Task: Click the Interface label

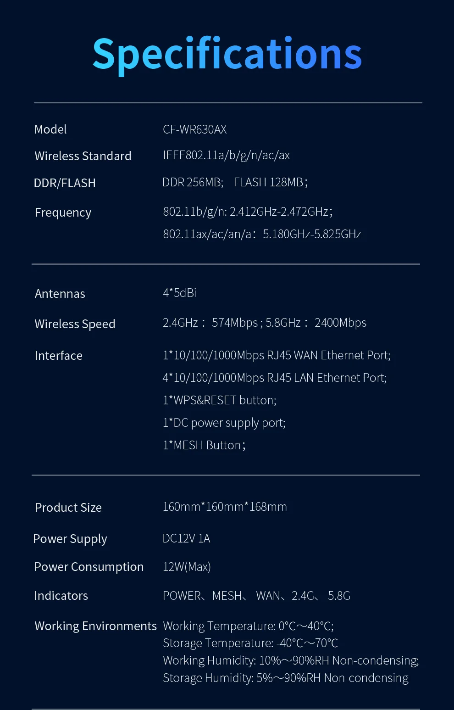Action: click(x=59, y=356)
